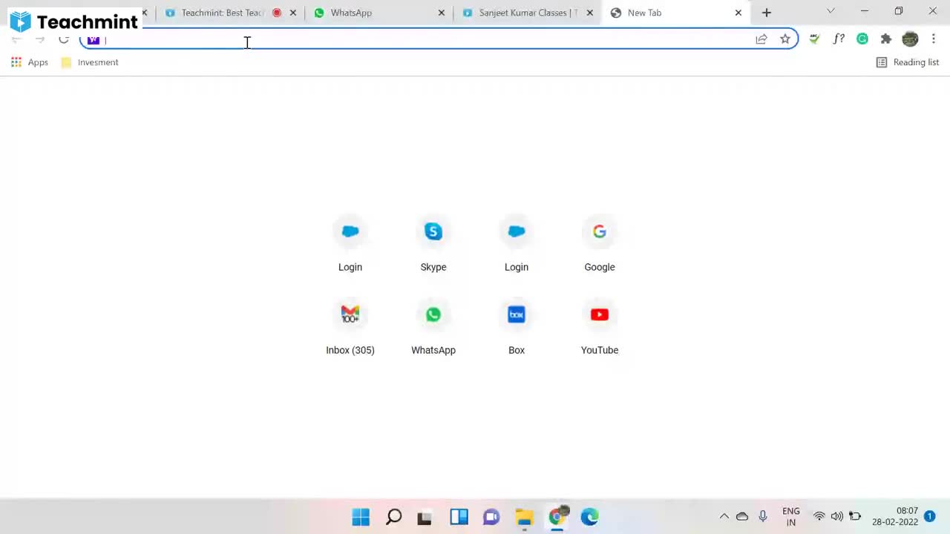Click the Share this page icon

[761, 39]
